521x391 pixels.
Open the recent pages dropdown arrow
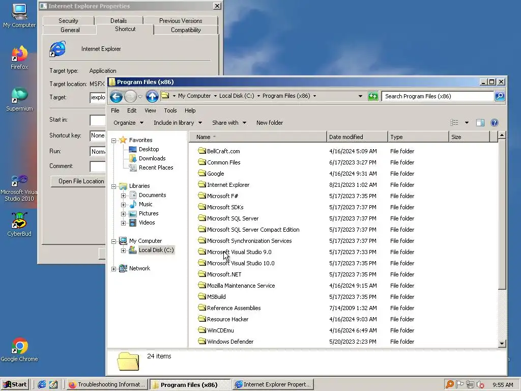[x=140, y=97]
